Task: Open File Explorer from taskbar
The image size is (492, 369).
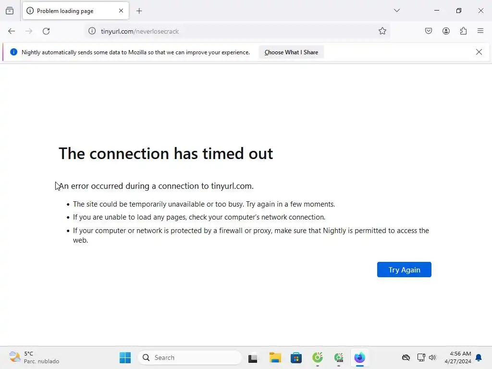Action: click(x=275, y=357)
